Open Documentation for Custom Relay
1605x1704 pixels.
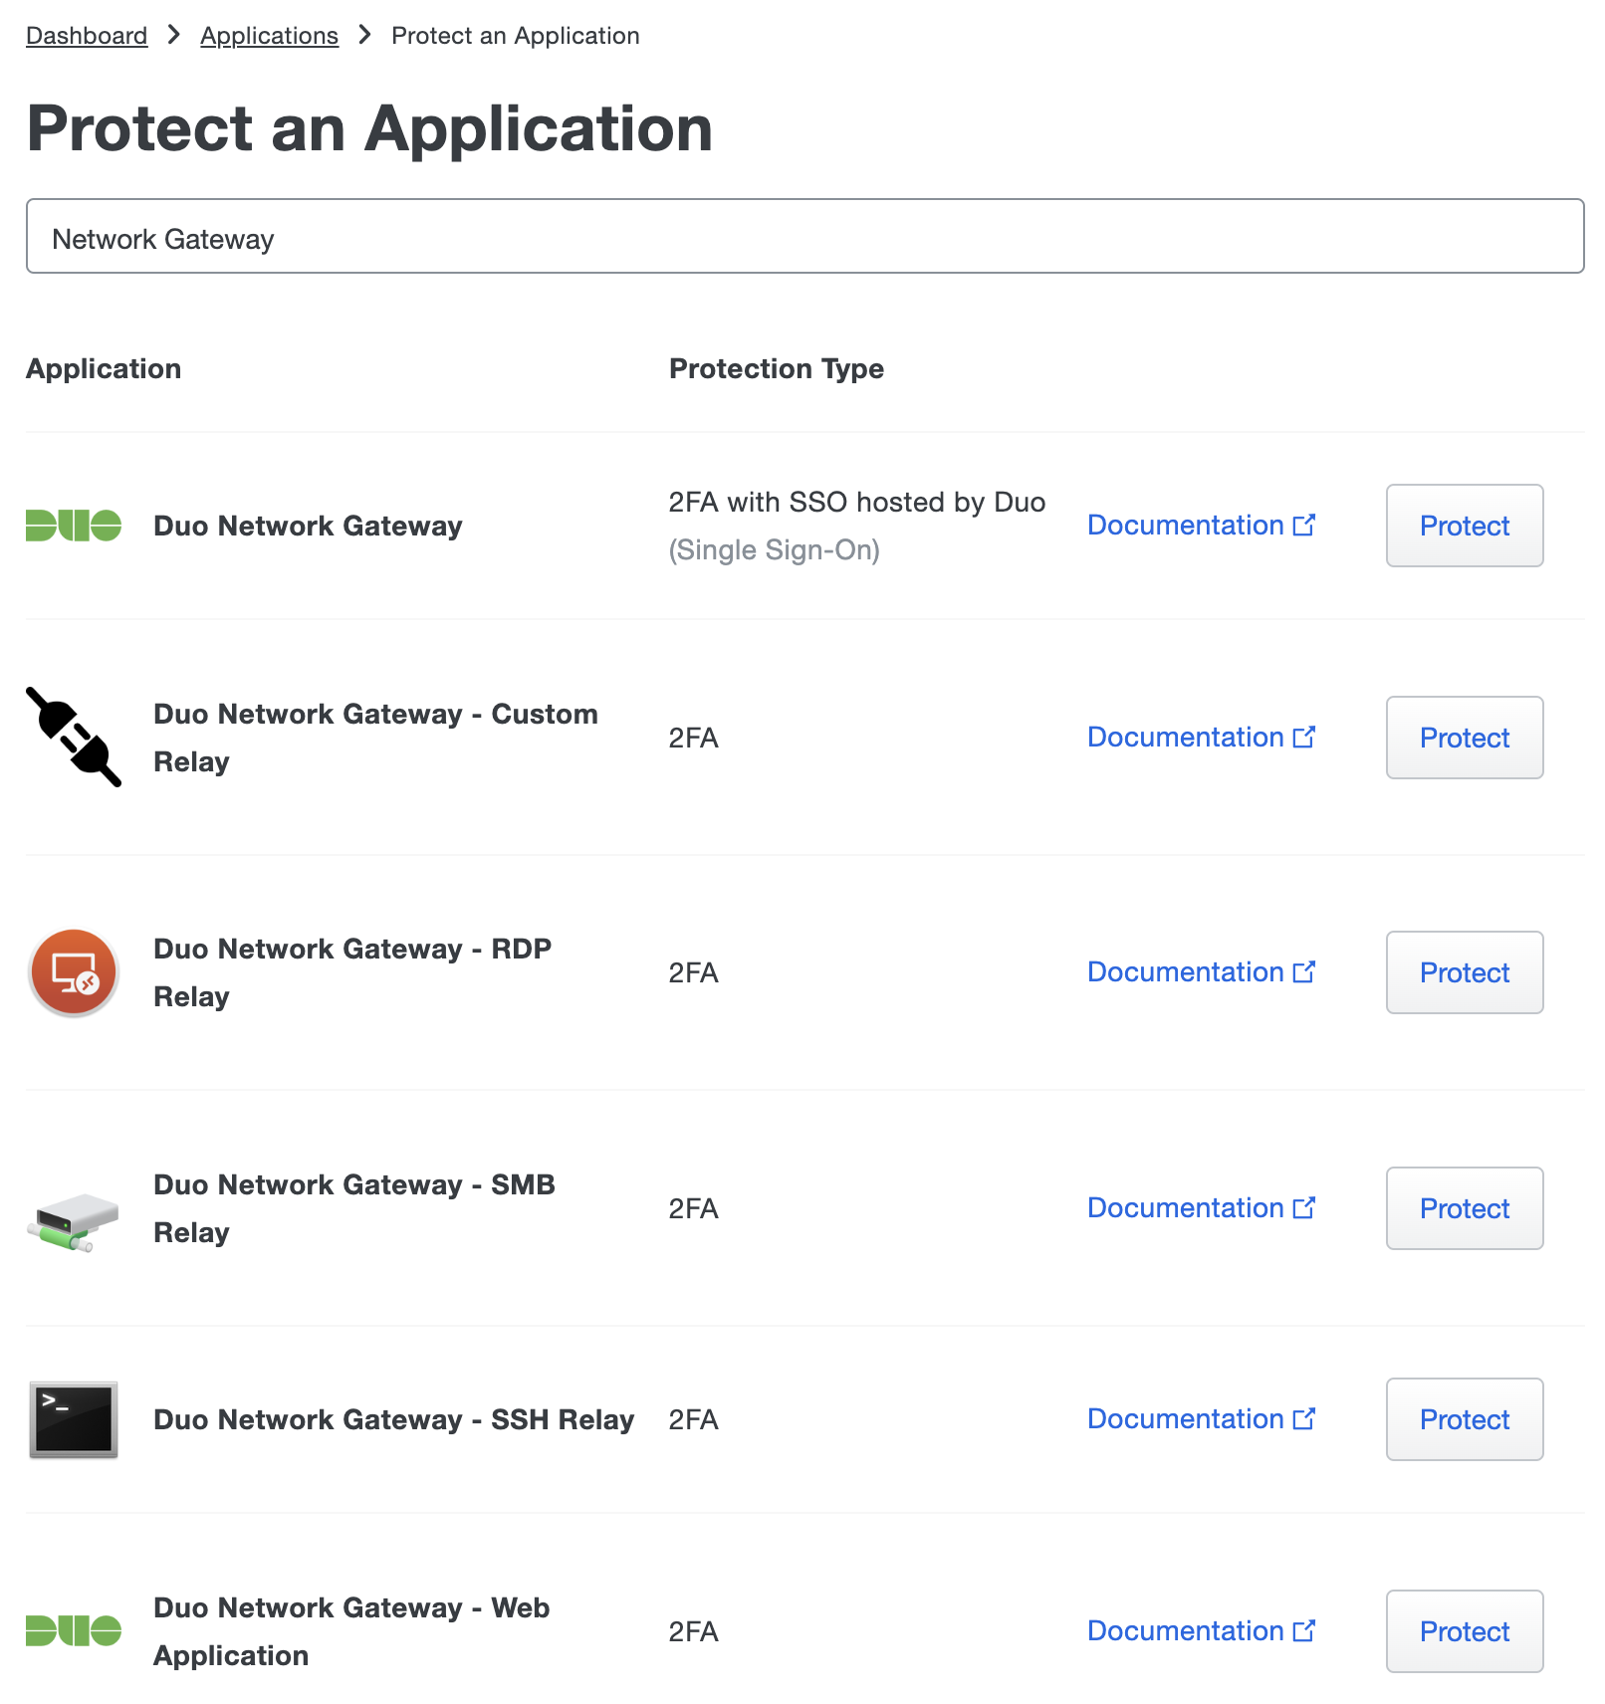point(1201,738)
